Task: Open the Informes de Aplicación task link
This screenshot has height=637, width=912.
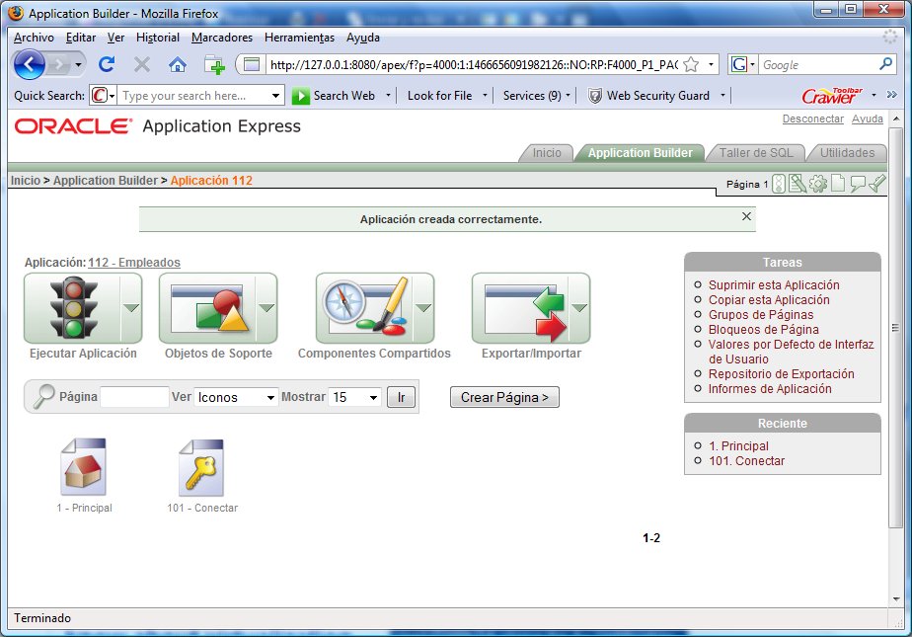Action: [x=770, y=388]
